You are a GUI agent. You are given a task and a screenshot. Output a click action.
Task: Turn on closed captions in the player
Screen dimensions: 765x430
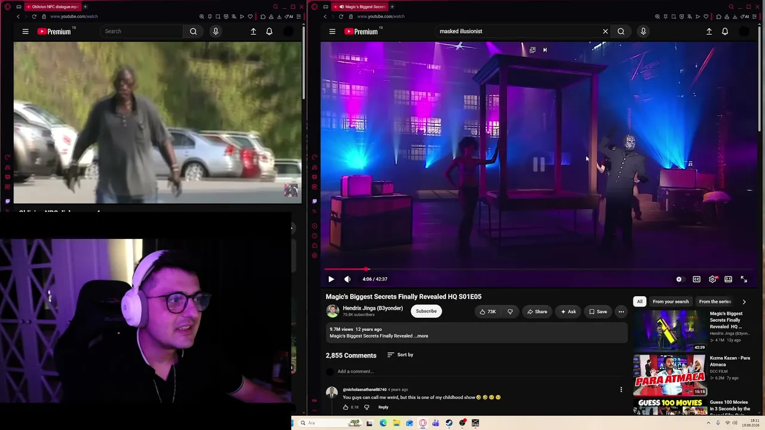[696, 279]
